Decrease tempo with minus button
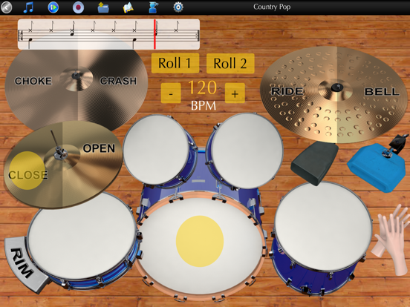Screen dimensions: 410x307 (171, 93)
